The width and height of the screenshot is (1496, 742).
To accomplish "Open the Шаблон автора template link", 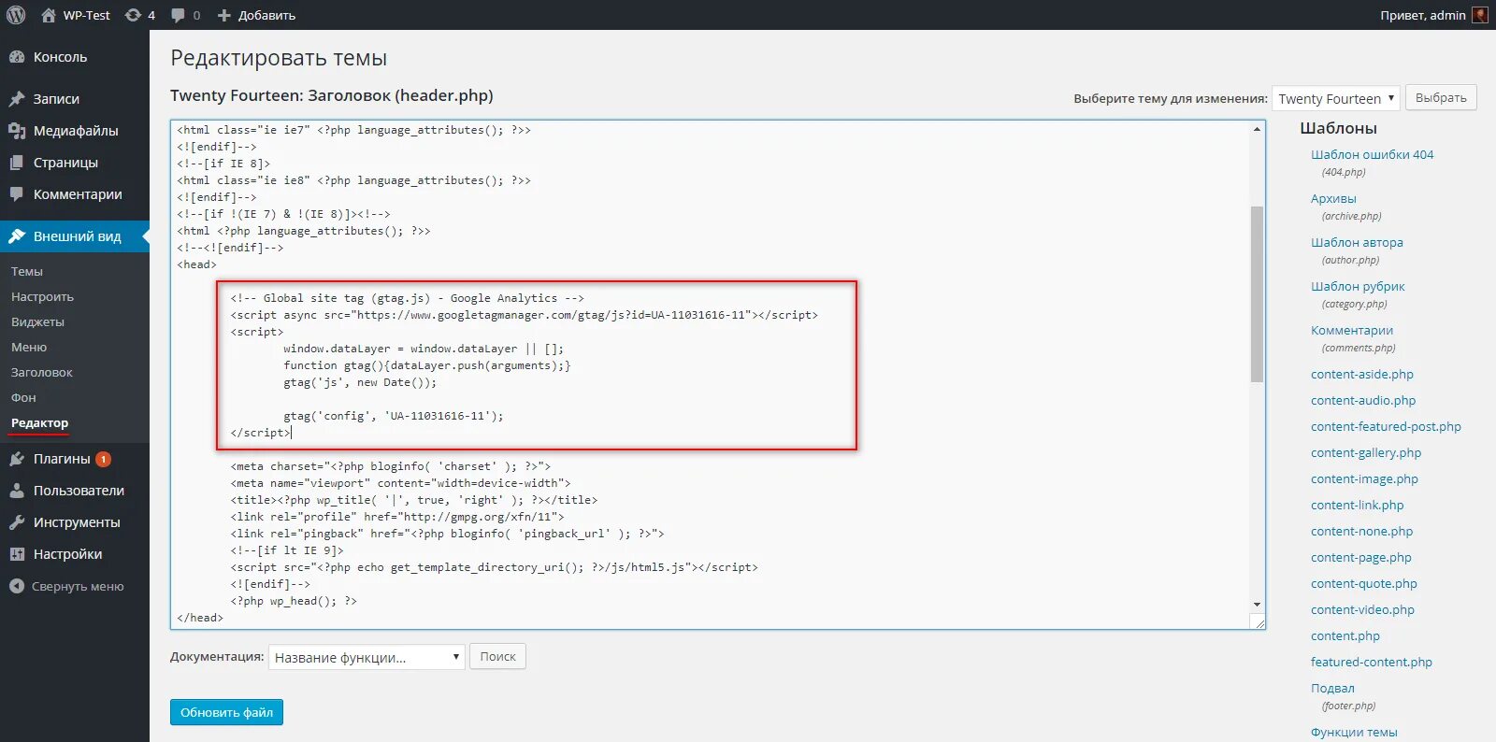I will 1357,242.
